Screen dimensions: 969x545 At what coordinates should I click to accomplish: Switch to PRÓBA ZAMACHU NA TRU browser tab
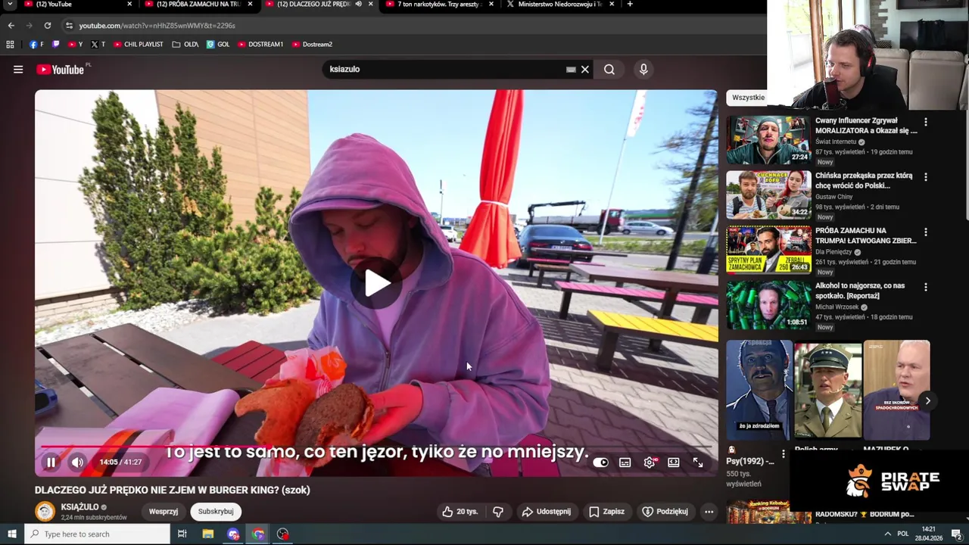click(x=198, y=5)
